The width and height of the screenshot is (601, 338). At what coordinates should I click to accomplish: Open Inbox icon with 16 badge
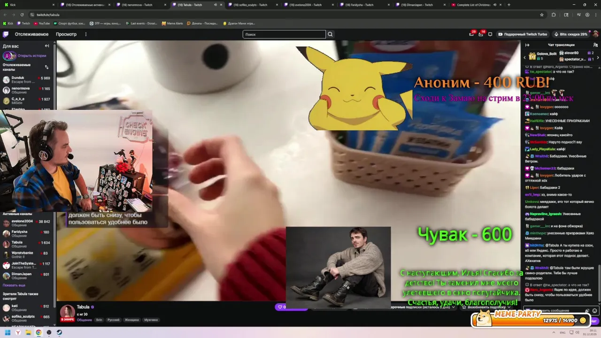click(481, 34)
